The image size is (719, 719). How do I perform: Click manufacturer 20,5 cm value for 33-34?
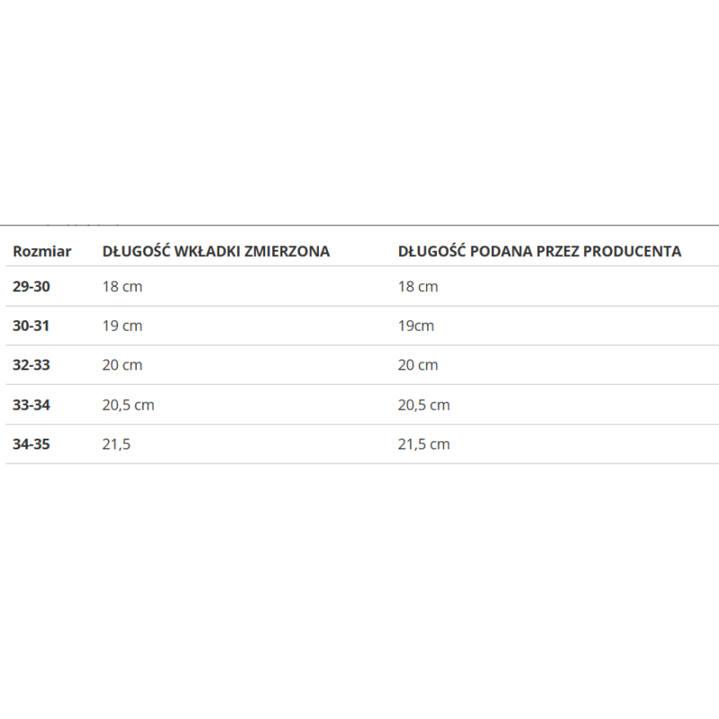[x=424, y=405]
